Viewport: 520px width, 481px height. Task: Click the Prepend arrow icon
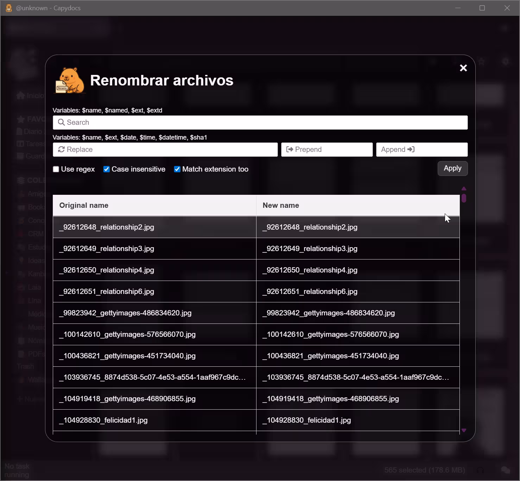[x=290, y=149]
